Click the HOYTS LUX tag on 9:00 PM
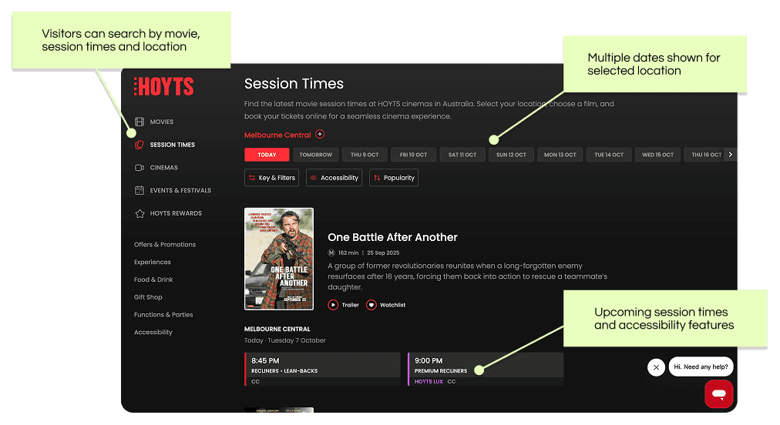 429,382
